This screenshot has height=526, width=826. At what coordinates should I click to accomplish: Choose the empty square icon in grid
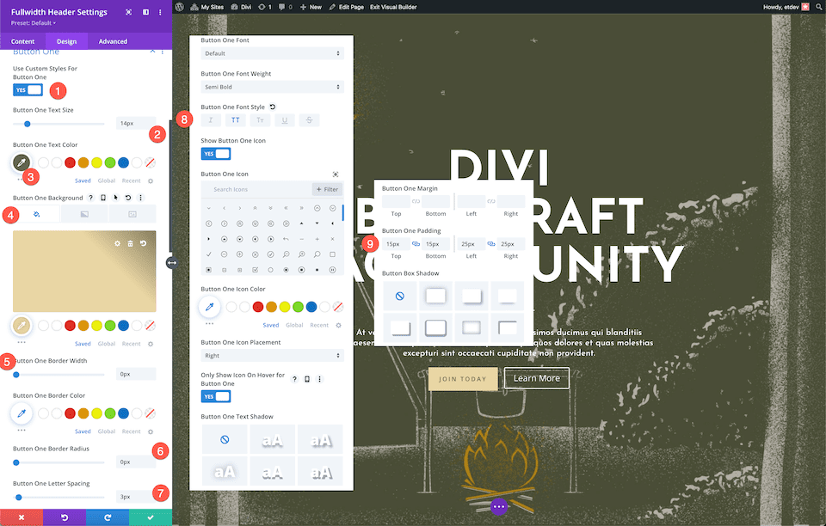[x=332, y=254]
